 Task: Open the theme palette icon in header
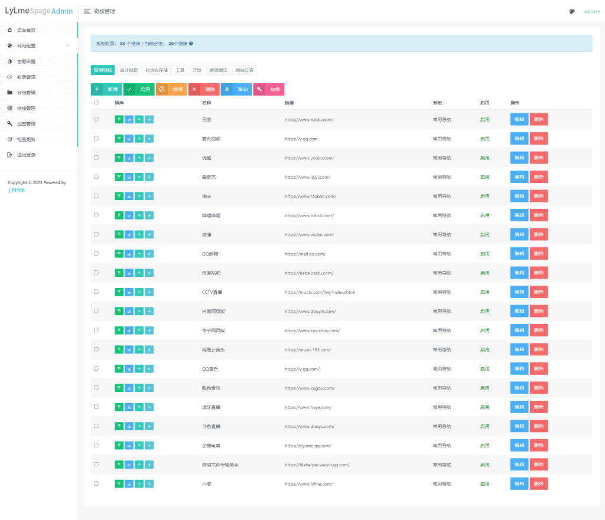[x=572, y=11]
